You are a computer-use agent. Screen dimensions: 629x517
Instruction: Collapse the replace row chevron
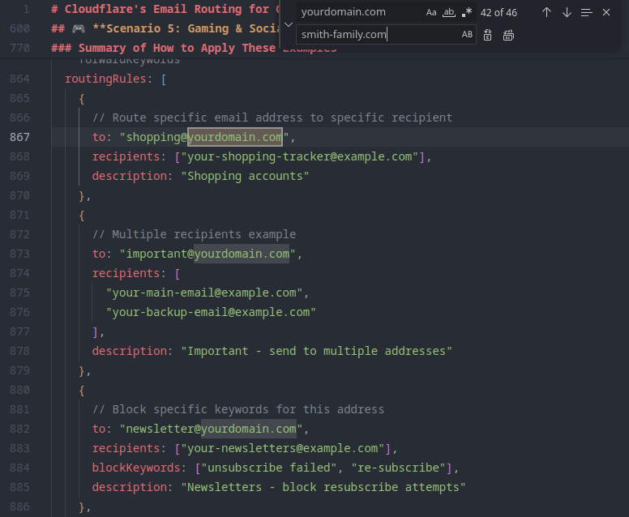(x=288, y=23)
